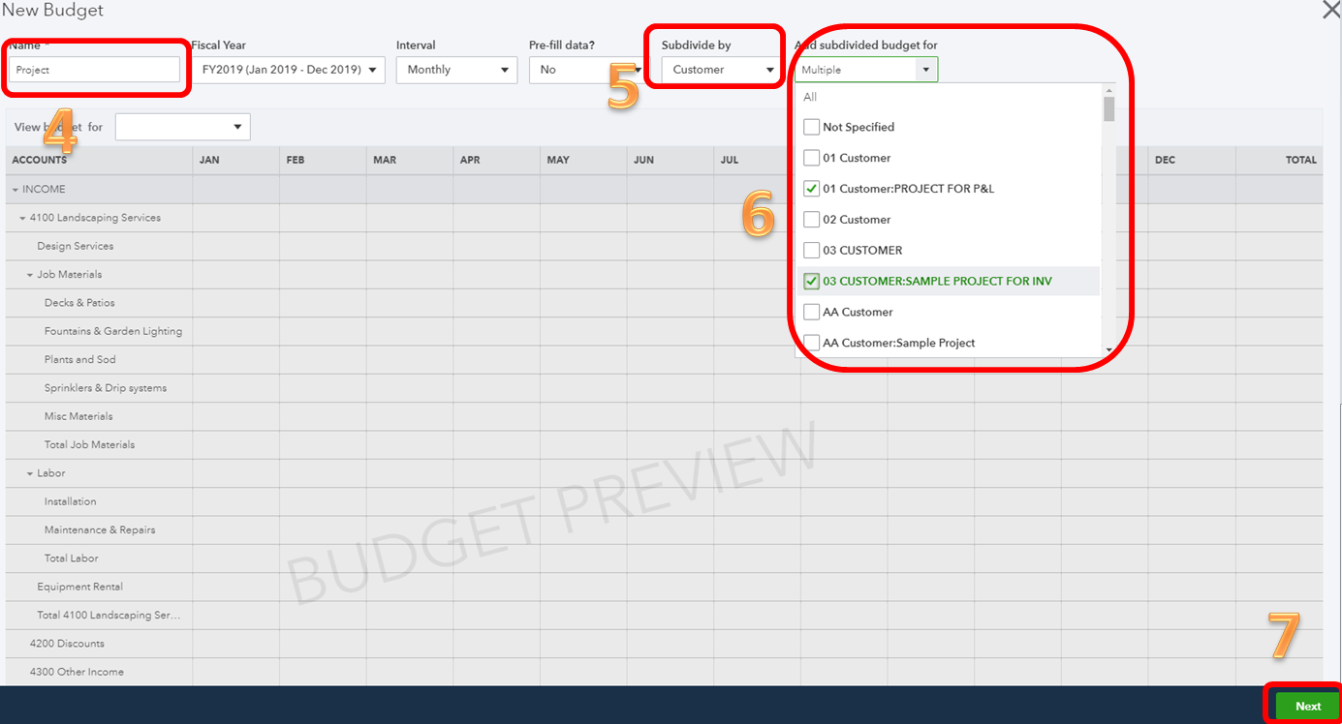Image resolution: width=1342 pixels, height=724 pixels.
Task: Close the New Budget window
Action: point(1330,11)
